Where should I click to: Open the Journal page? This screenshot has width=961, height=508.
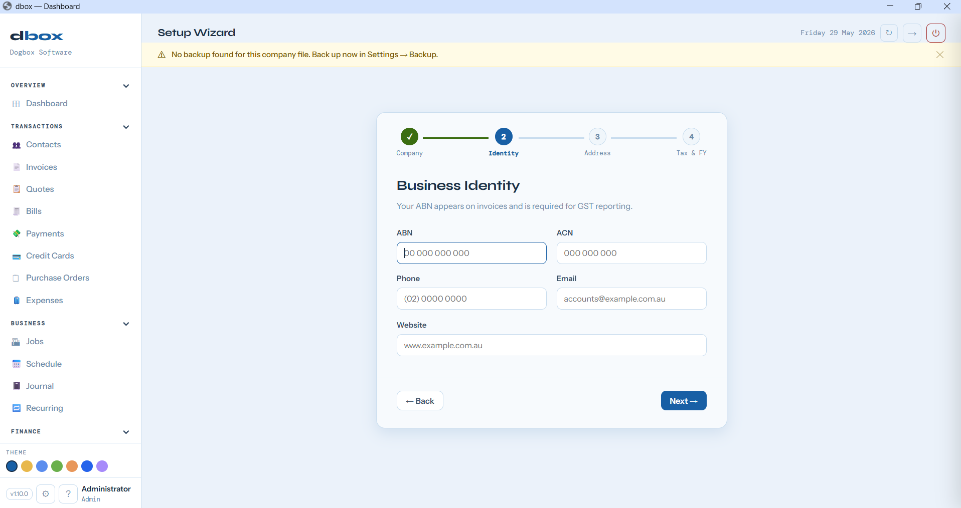click(40, 386)
